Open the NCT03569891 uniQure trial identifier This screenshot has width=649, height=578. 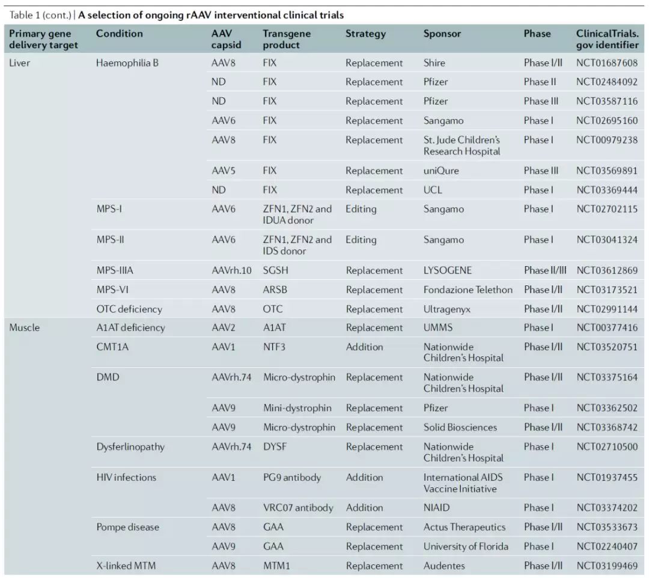607,171
